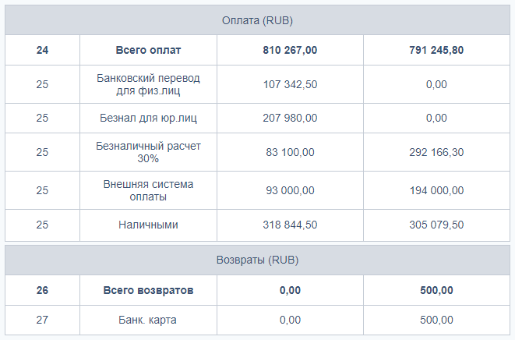
Task: Click the total value 810 267,00
Action: click(x=290, y=51)
